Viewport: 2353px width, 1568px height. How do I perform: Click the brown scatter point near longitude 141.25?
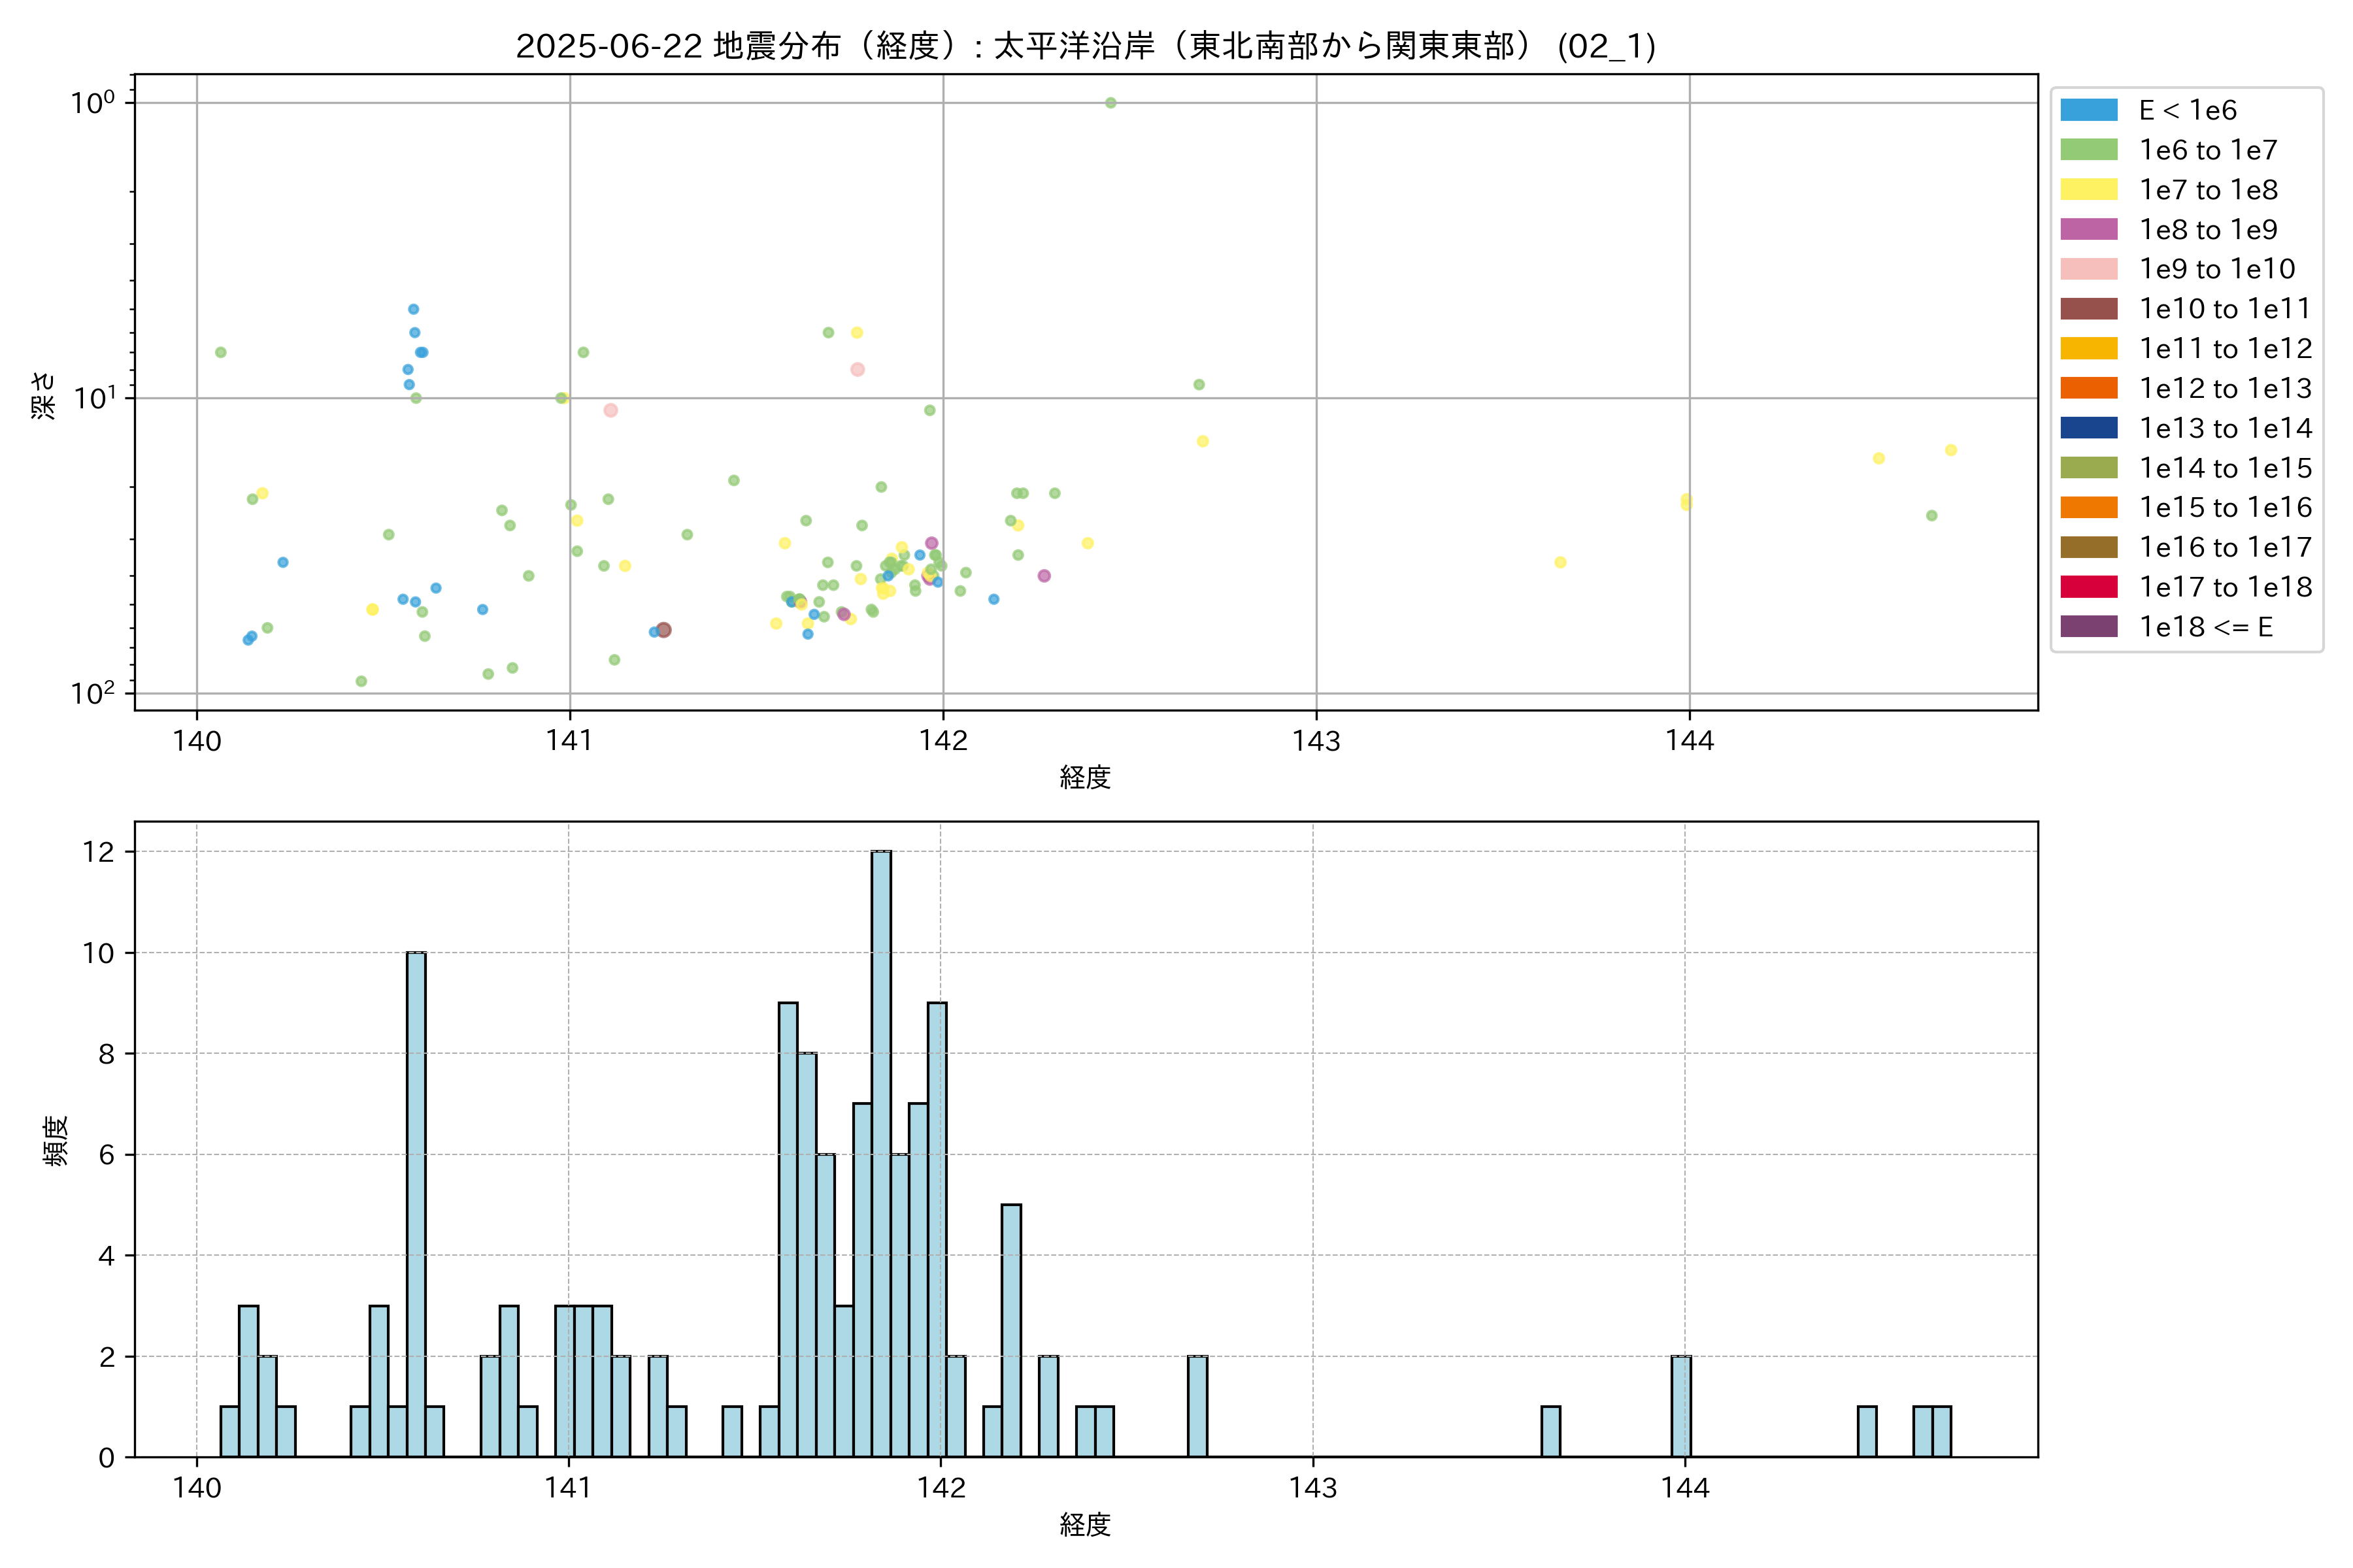pyautogui.click(x=663, y=630)
